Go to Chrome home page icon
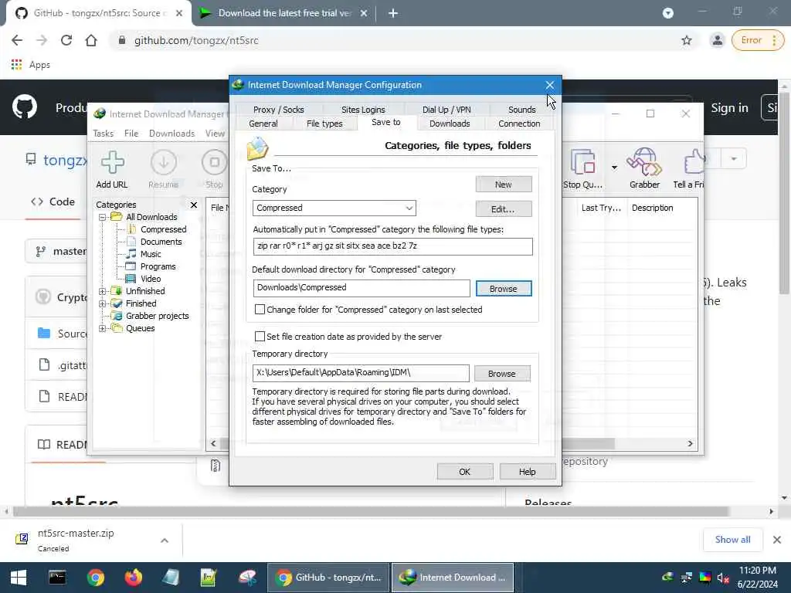 pyautogui.click(x=91, y=40)
